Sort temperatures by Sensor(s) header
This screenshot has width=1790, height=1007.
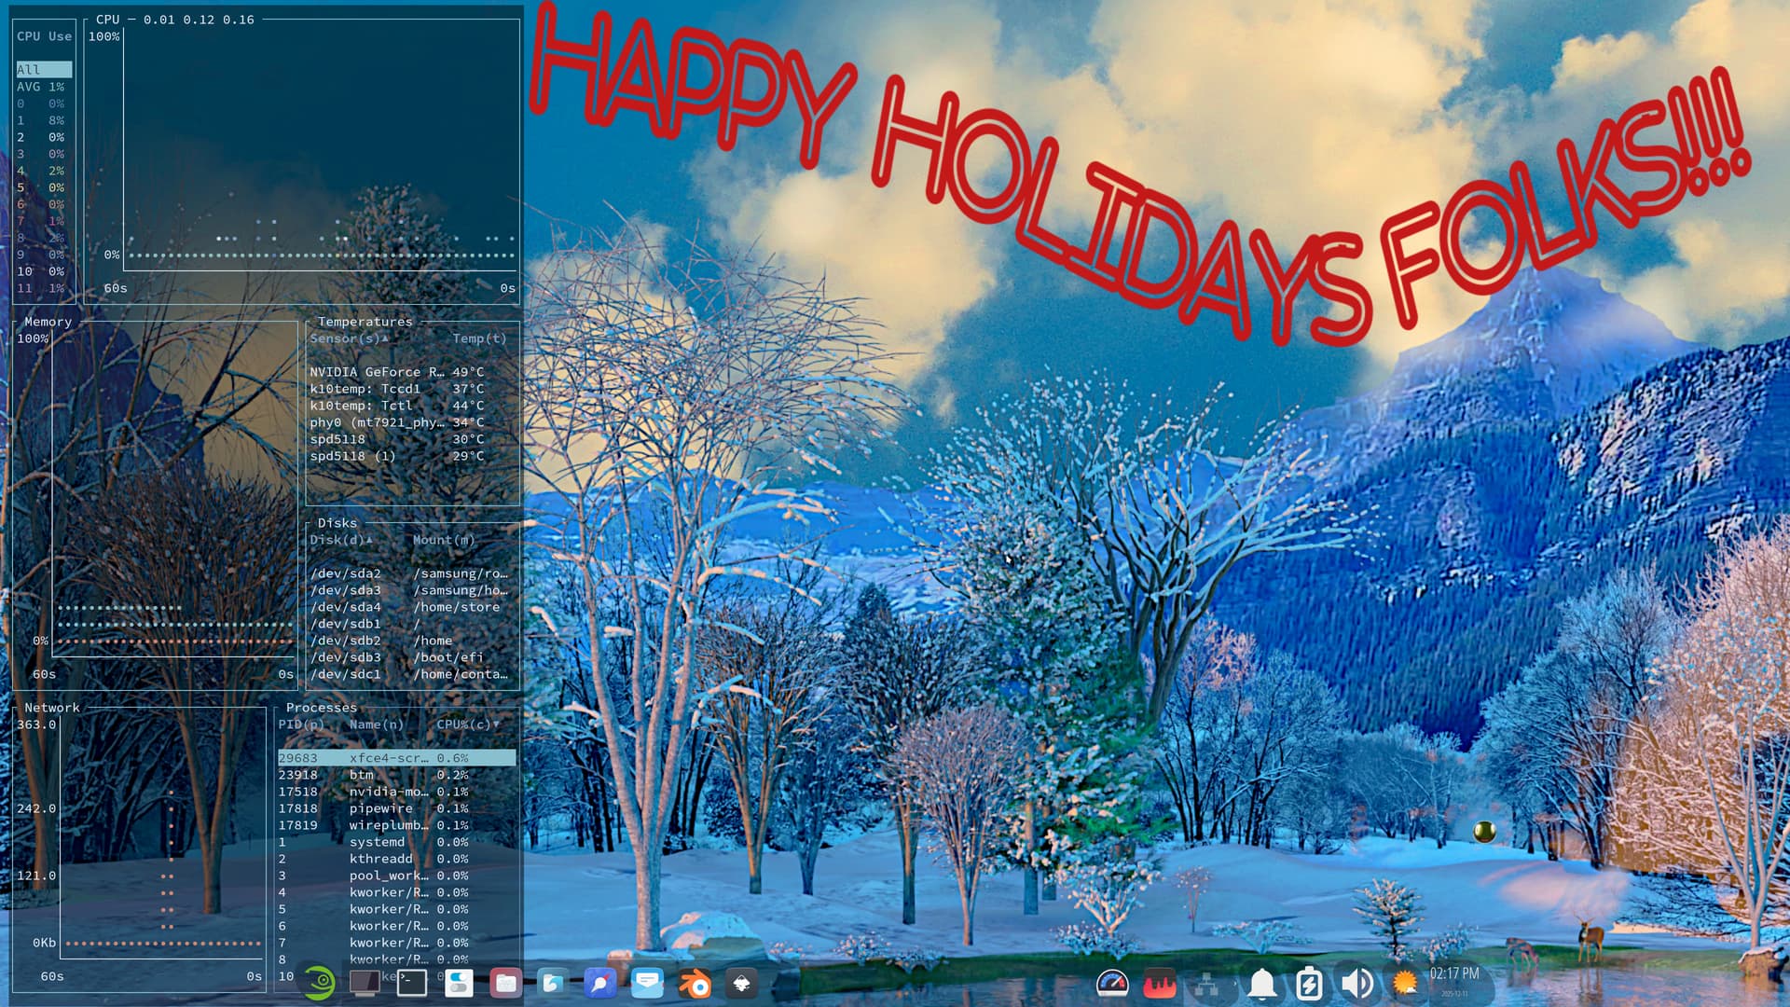[x=347, y=338]
